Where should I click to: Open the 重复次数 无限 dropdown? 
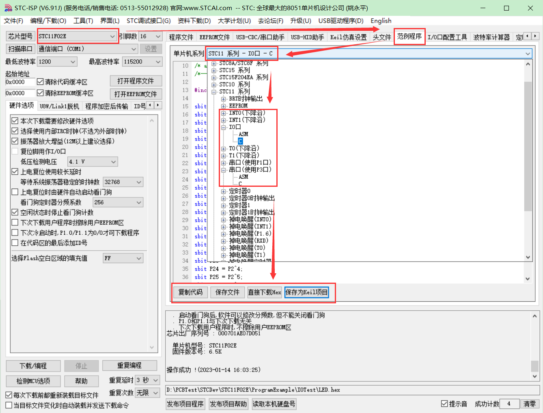point(147,393)
